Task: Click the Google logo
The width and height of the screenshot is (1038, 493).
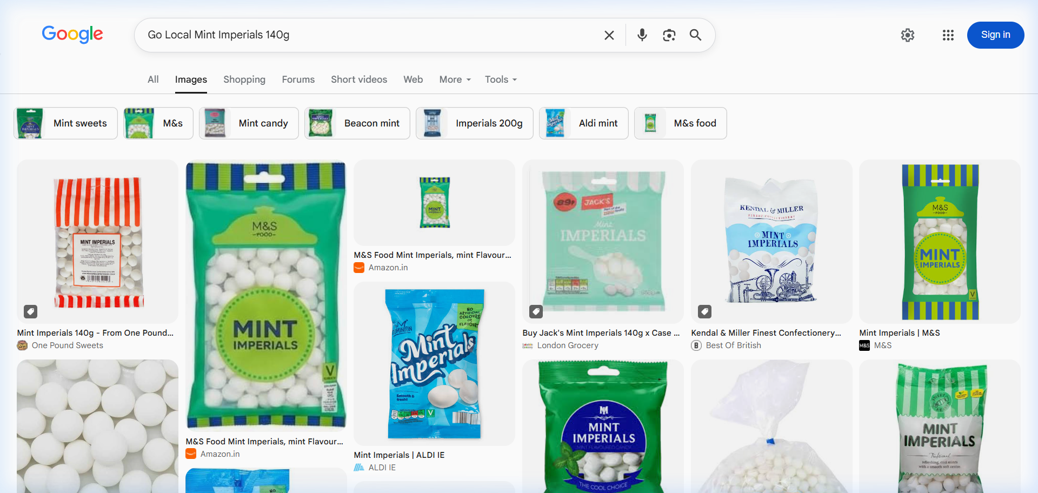Action: click(x=72, y=34)
